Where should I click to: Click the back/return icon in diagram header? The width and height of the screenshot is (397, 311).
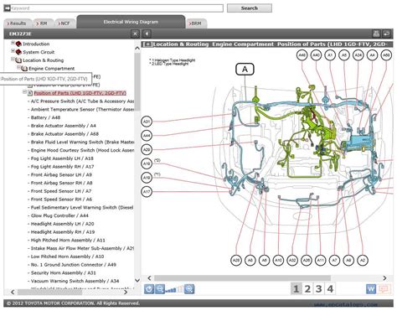click(386, 34)
